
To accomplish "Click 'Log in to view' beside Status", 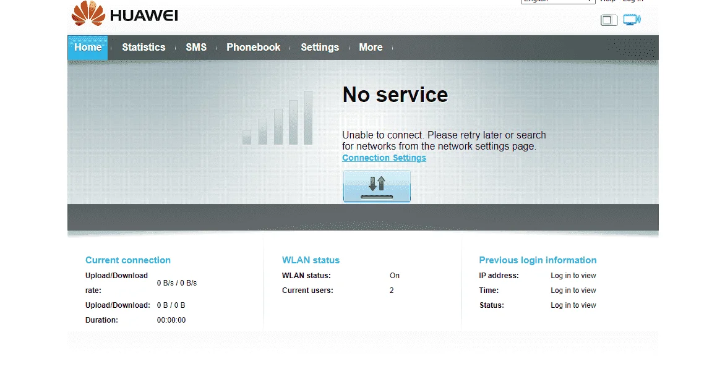I will click(x=573, y=305).
